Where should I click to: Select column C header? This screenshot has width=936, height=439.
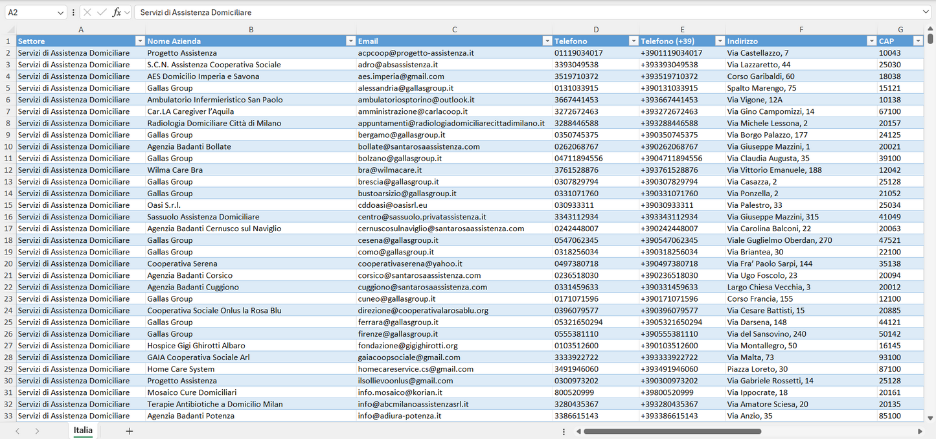(x=455, y=30)
